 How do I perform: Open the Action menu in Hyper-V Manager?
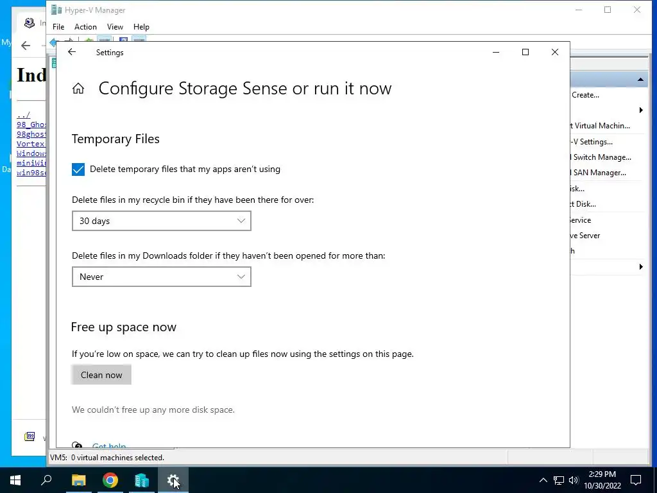85,27
